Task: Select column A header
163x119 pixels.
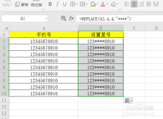Action: [x=44, y=28]
